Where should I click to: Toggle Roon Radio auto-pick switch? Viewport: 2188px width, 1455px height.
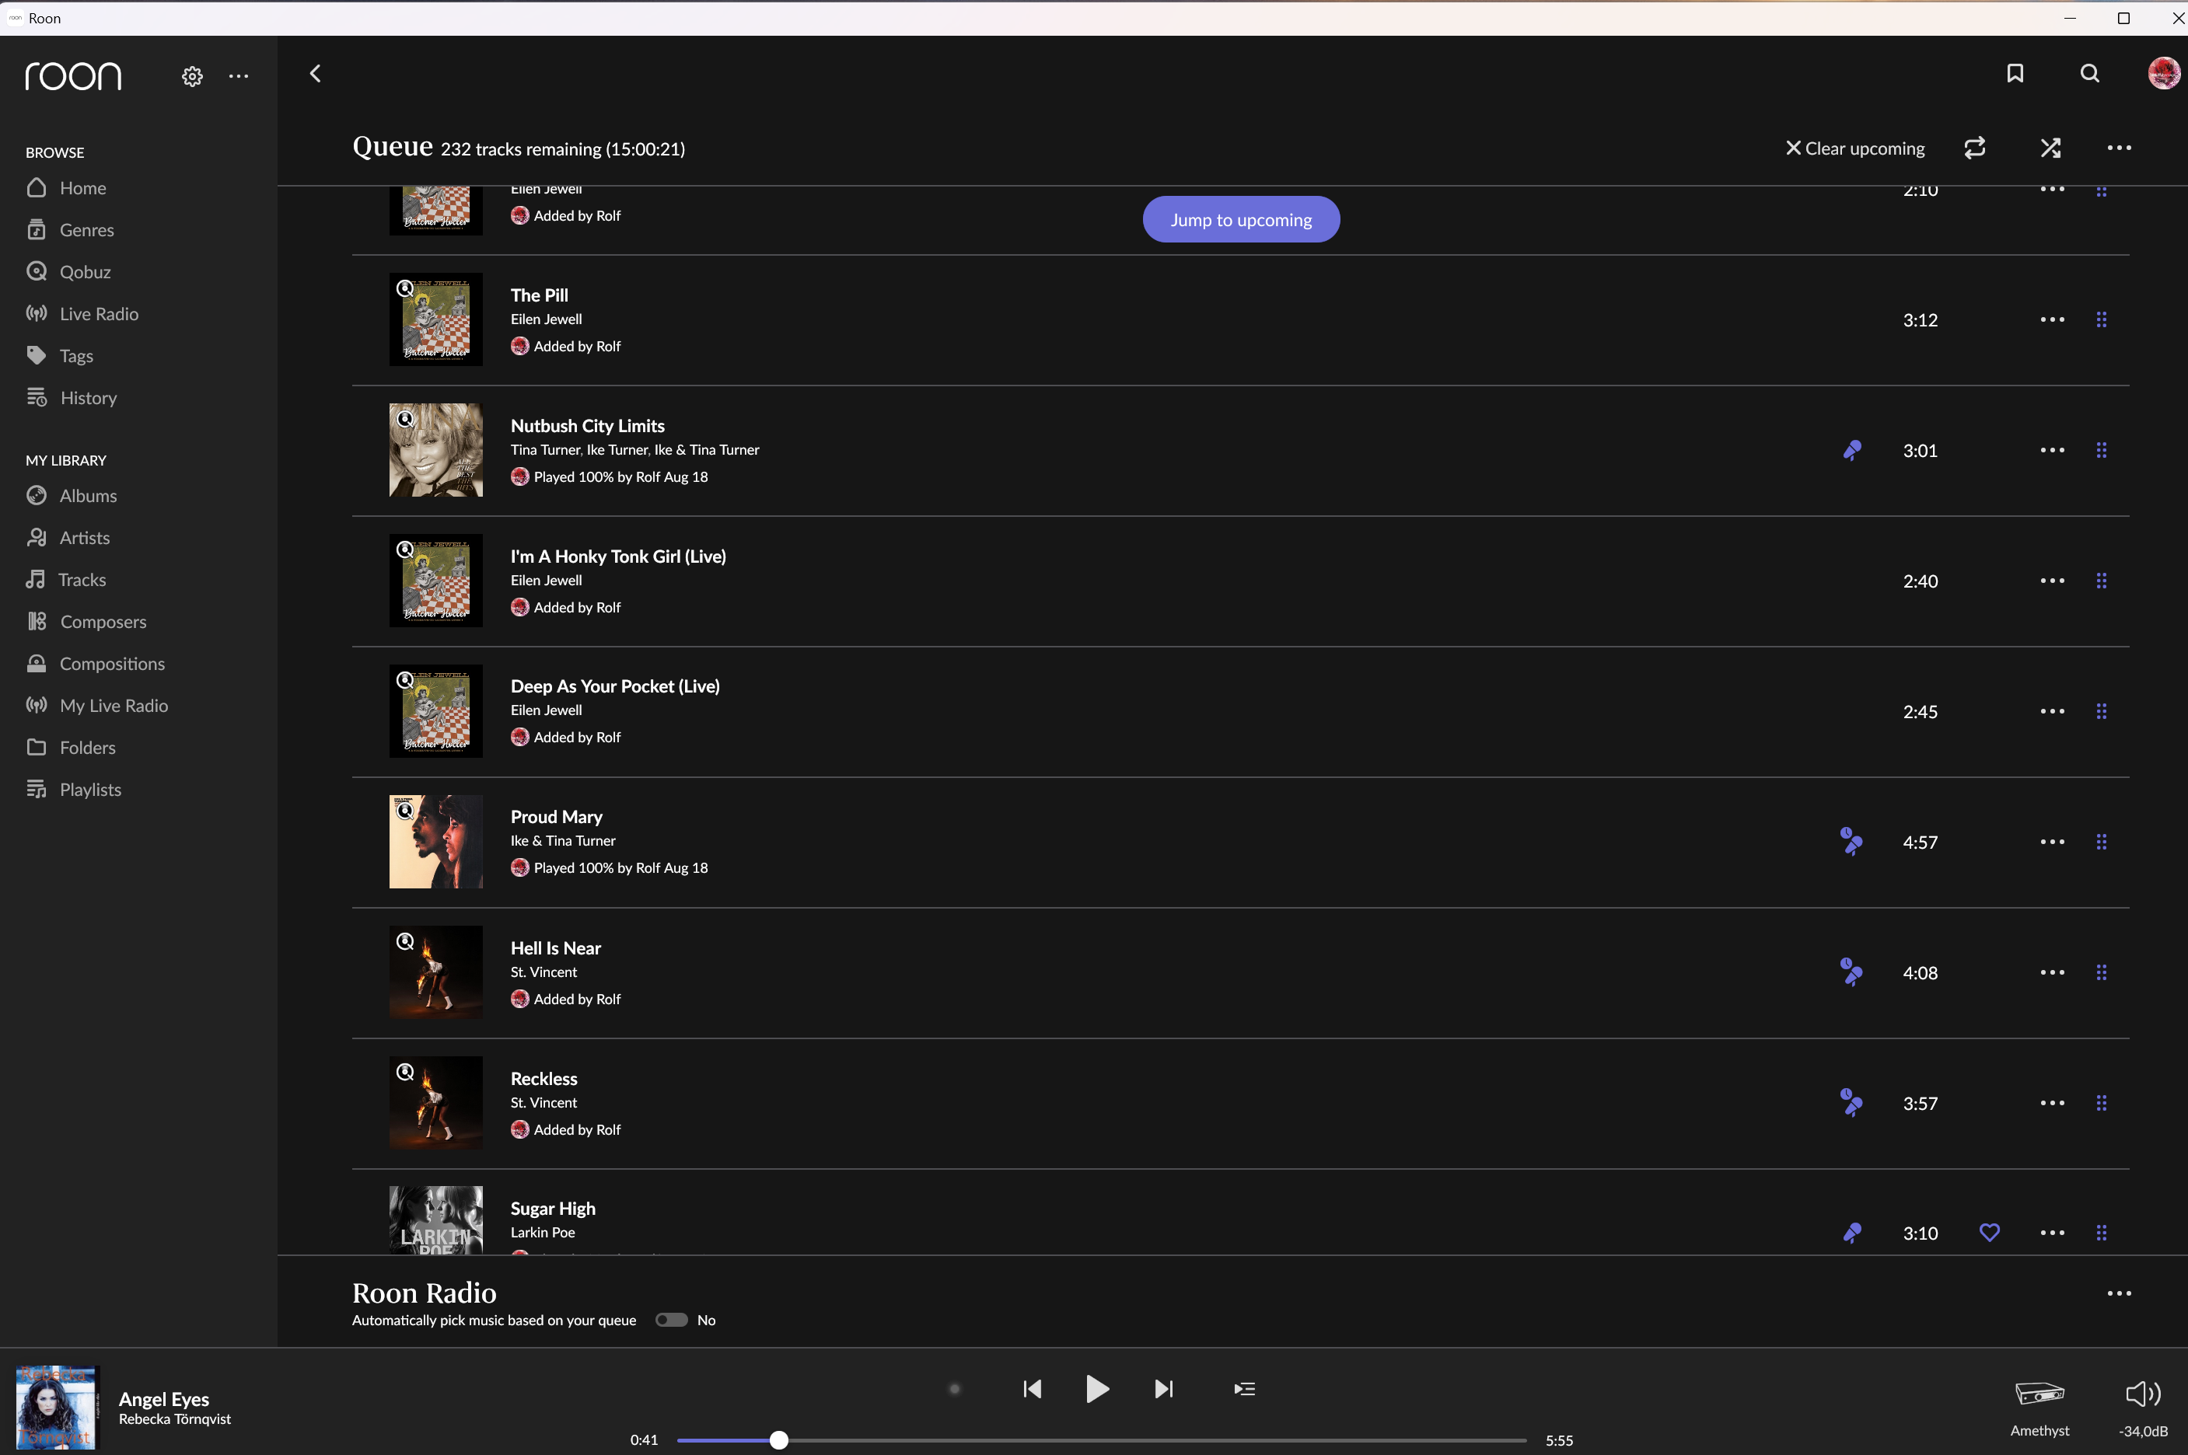tap(671, 1321)
